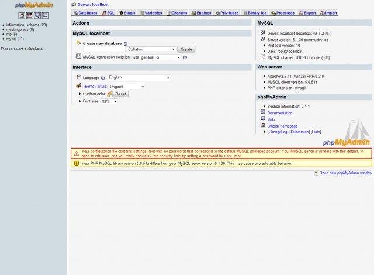Click the Theme / Style link
Viewport: 374px width, 275px height.
[x=95, y=87]
